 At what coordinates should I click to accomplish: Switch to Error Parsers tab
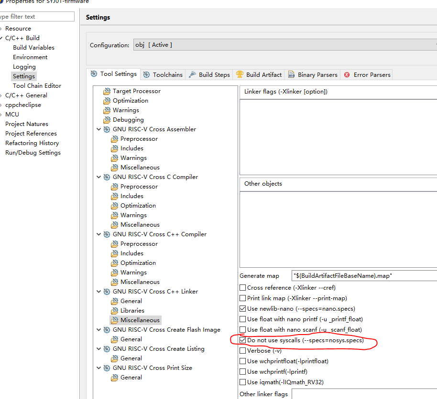click(x=367, y=74)
